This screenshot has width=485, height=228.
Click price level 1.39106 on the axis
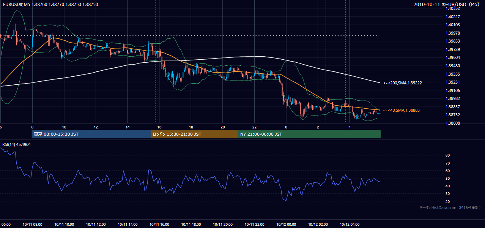pyautogui.click(x=453, y=90)
